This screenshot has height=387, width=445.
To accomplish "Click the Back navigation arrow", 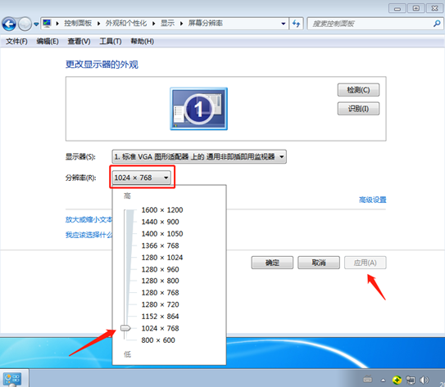I will tap(9, 24).
